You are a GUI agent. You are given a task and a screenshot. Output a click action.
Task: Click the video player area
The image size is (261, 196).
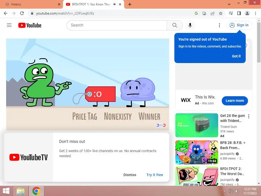[x=88, y=84]
